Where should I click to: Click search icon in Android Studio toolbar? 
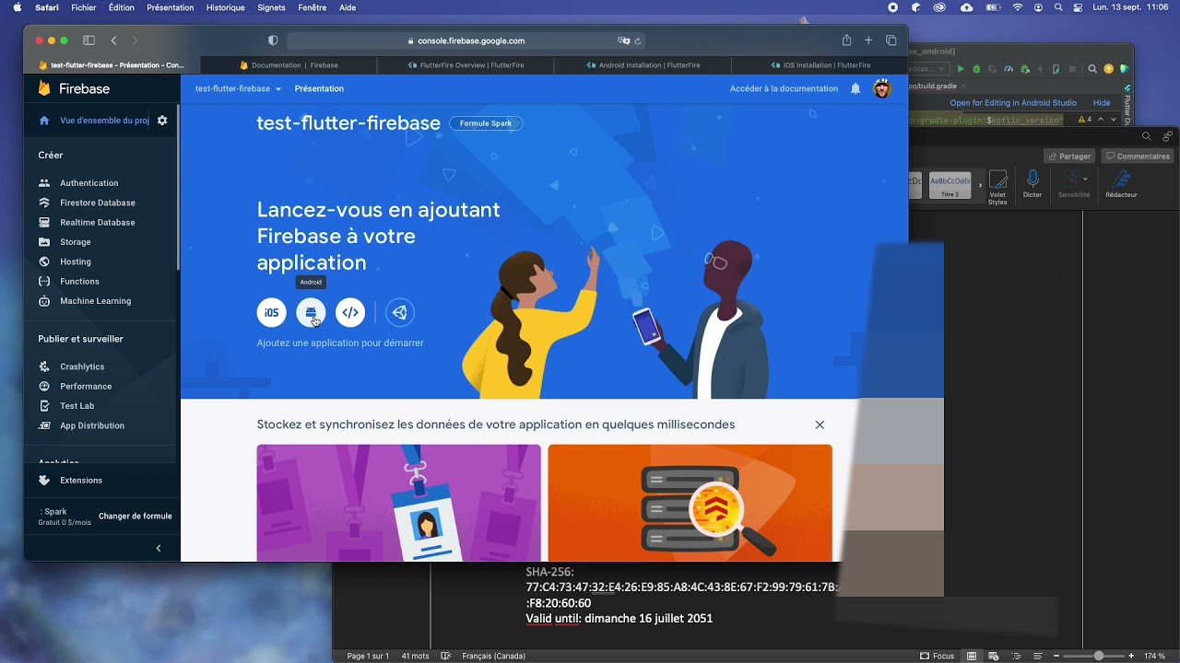(x=1092, y=69)
